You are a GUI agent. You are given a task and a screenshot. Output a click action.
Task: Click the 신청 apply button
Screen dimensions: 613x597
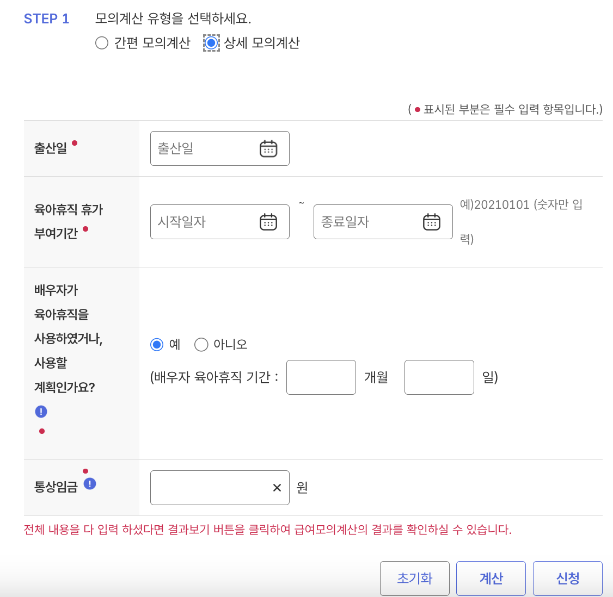[x=567, y=578]
